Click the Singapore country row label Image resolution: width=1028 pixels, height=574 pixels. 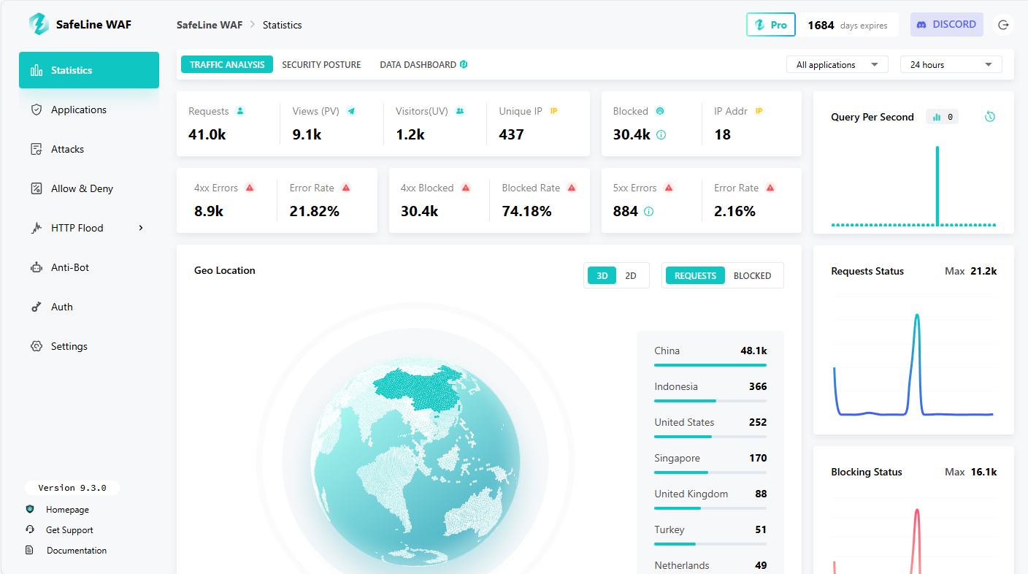(x=677, y=458)
